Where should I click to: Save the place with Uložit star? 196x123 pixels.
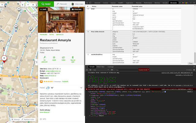point(54,58)
